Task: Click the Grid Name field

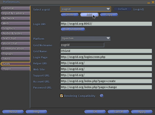Action: coord(106,51)
